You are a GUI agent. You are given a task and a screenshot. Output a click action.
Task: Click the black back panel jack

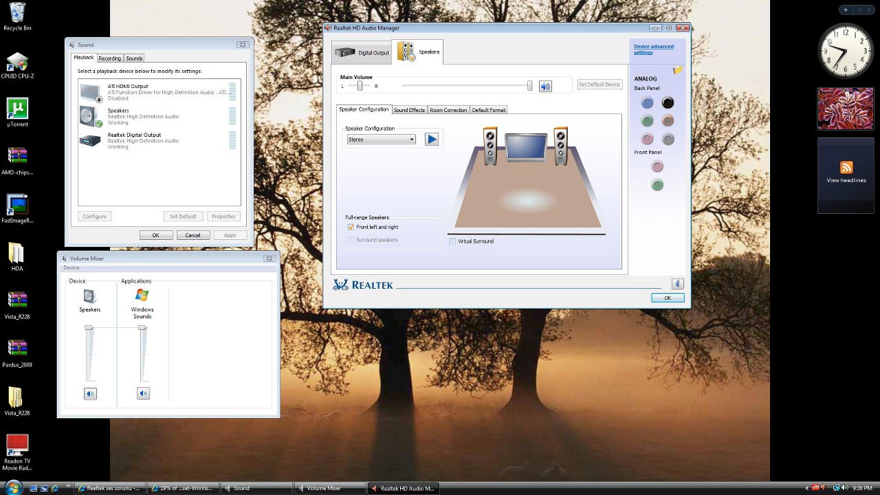pyautogui.click(x=668, y=103)
